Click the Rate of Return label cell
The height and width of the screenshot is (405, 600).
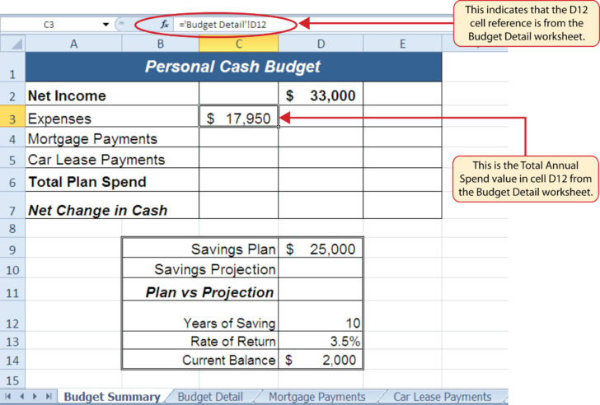(200, 341)
